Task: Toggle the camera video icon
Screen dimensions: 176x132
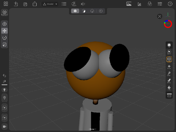Action: click(x=4, y=126)
